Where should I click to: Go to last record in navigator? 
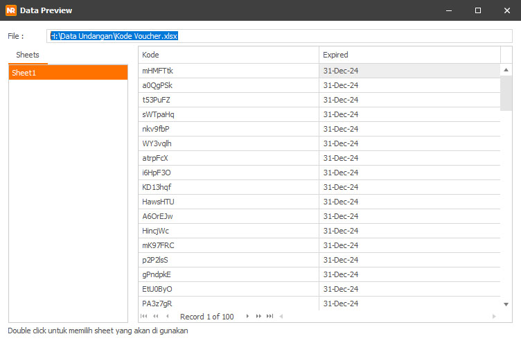(270, 317)
